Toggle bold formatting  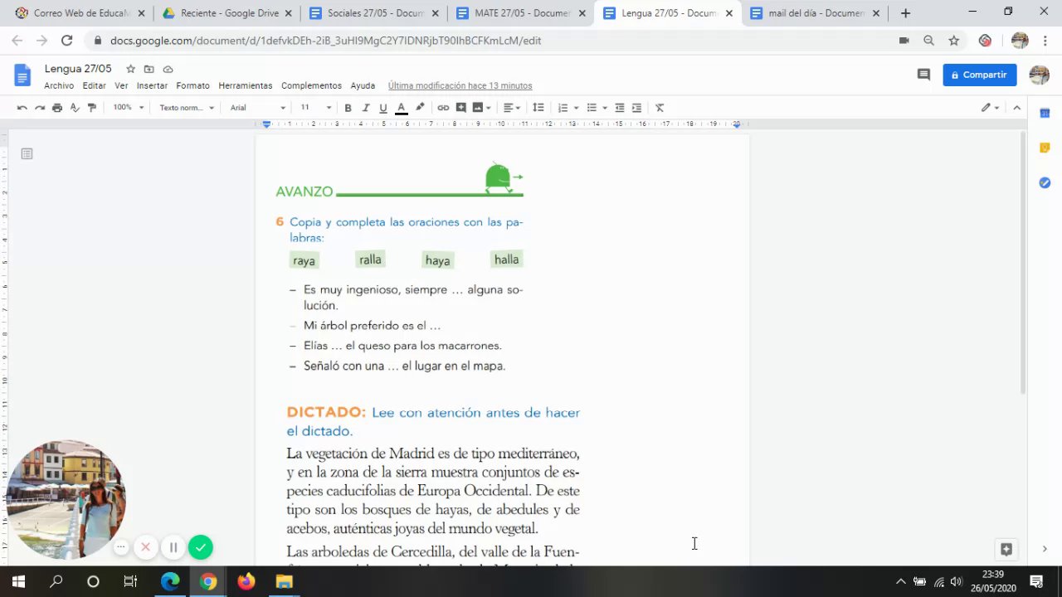pos(348,108)
